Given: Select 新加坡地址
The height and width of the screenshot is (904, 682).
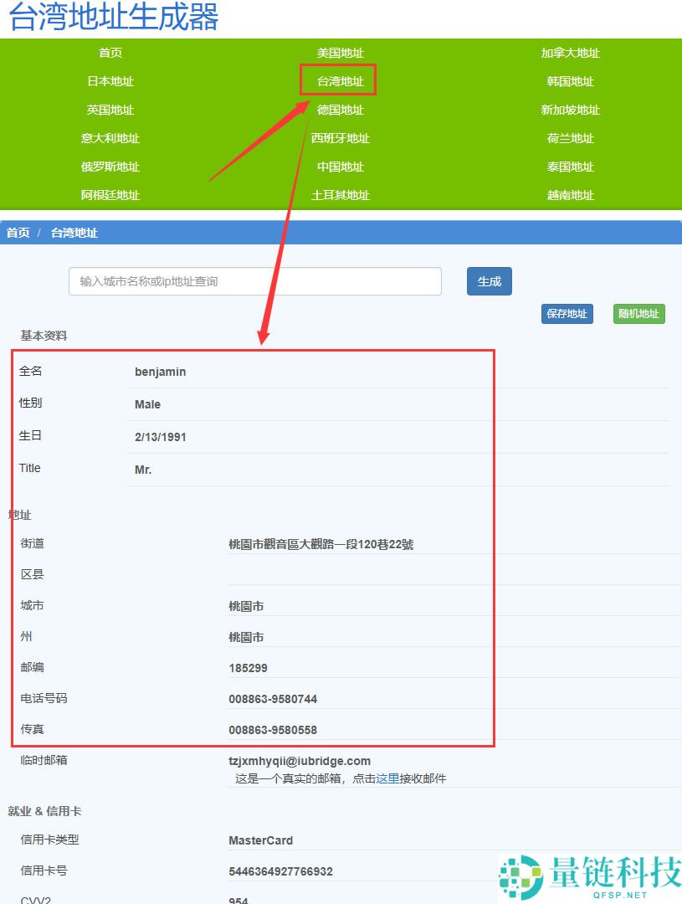Looking at the screenshot, I should [x=570, y=110].
